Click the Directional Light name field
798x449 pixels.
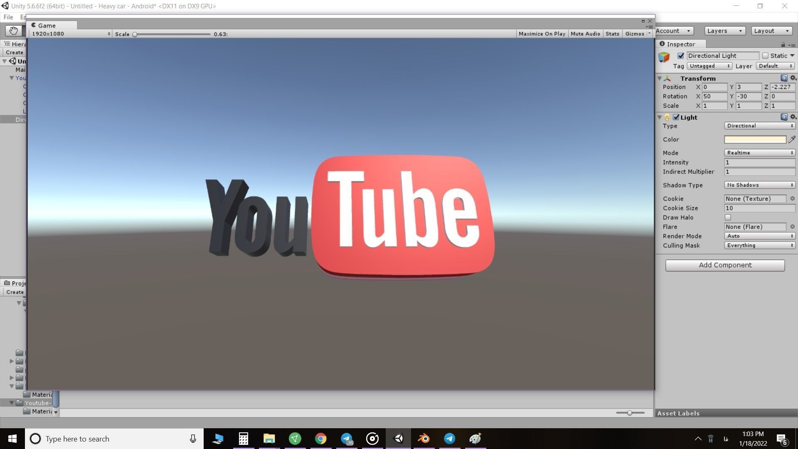point(723,56)
